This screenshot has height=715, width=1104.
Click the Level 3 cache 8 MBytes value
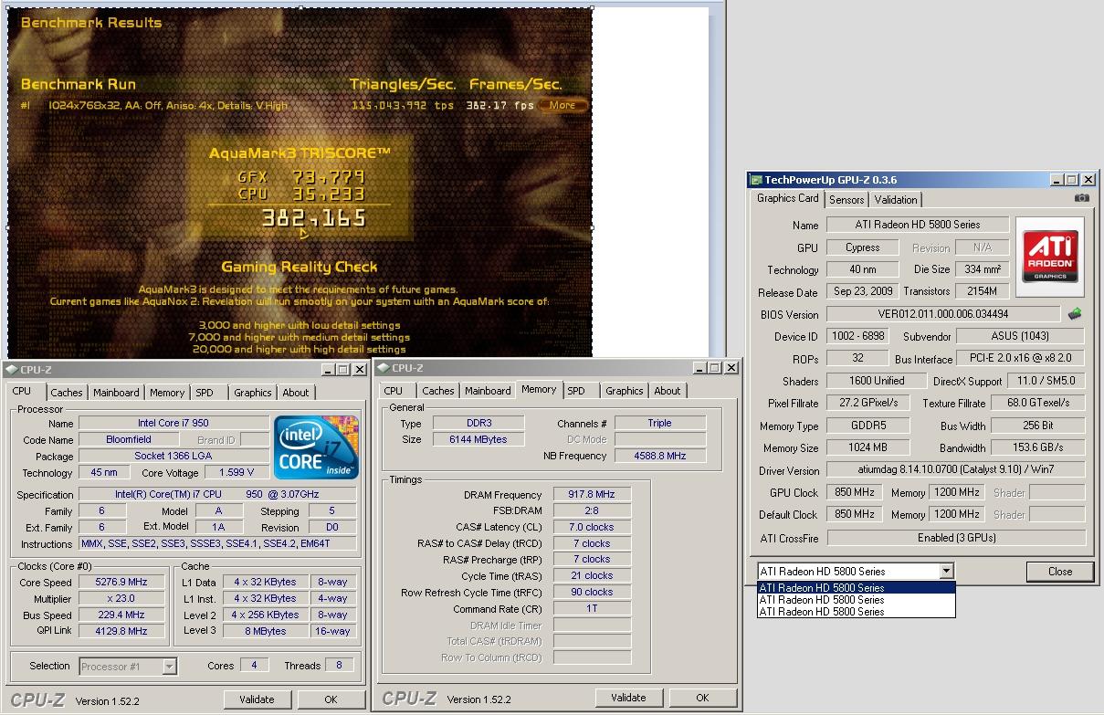(x=267, y=631)
